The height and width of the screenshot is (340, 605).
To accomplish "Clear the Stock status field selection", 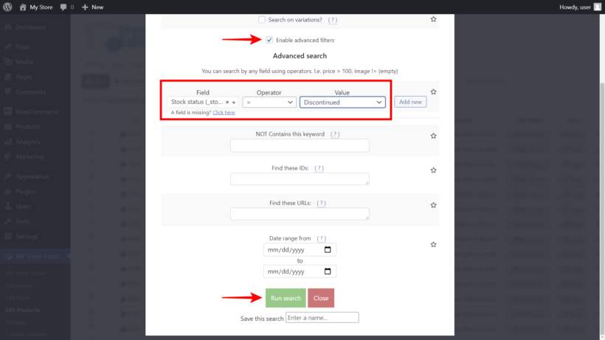I will point(227,103).
